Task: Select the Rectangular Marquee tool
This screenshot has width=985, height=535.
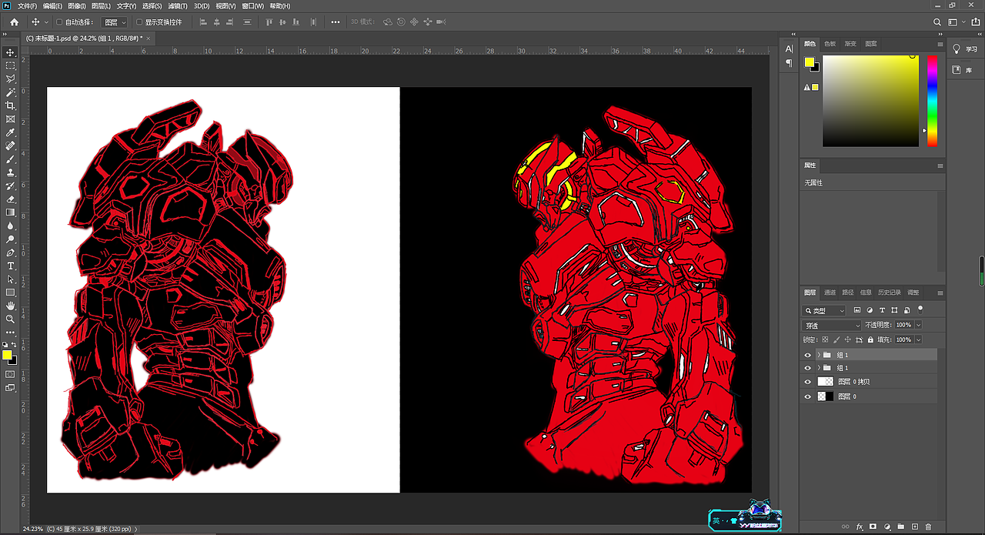Action: 11,65
